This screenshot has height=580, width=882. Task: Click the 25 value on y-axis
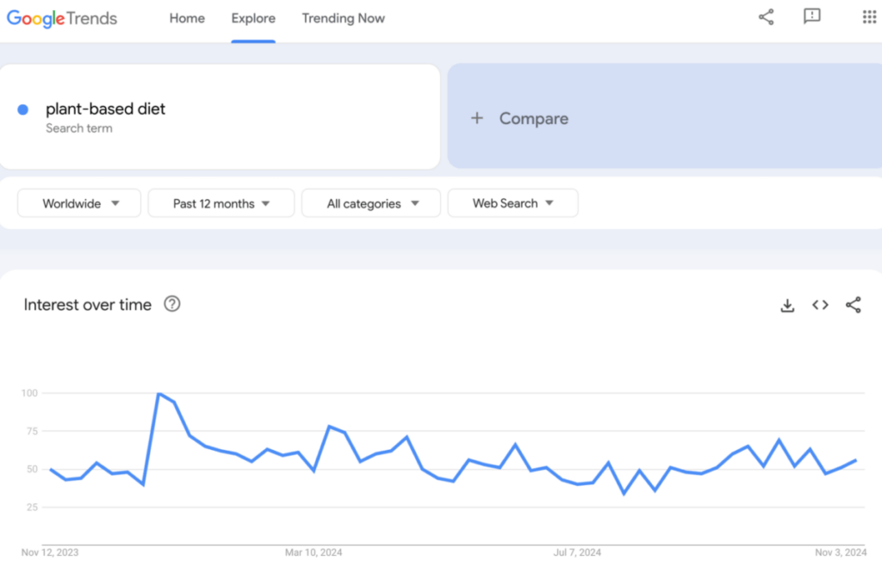(x=32, y=508)
